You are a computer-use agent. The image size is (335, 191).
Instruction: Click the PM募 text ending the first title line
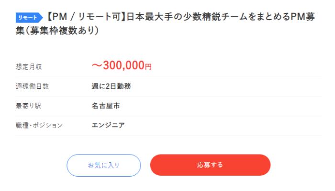(301, 17)
